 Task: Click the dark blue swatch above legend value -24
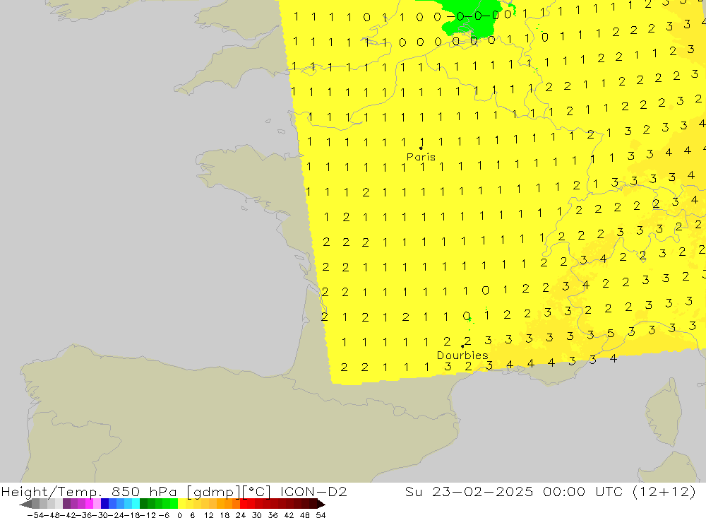[105, 504]
